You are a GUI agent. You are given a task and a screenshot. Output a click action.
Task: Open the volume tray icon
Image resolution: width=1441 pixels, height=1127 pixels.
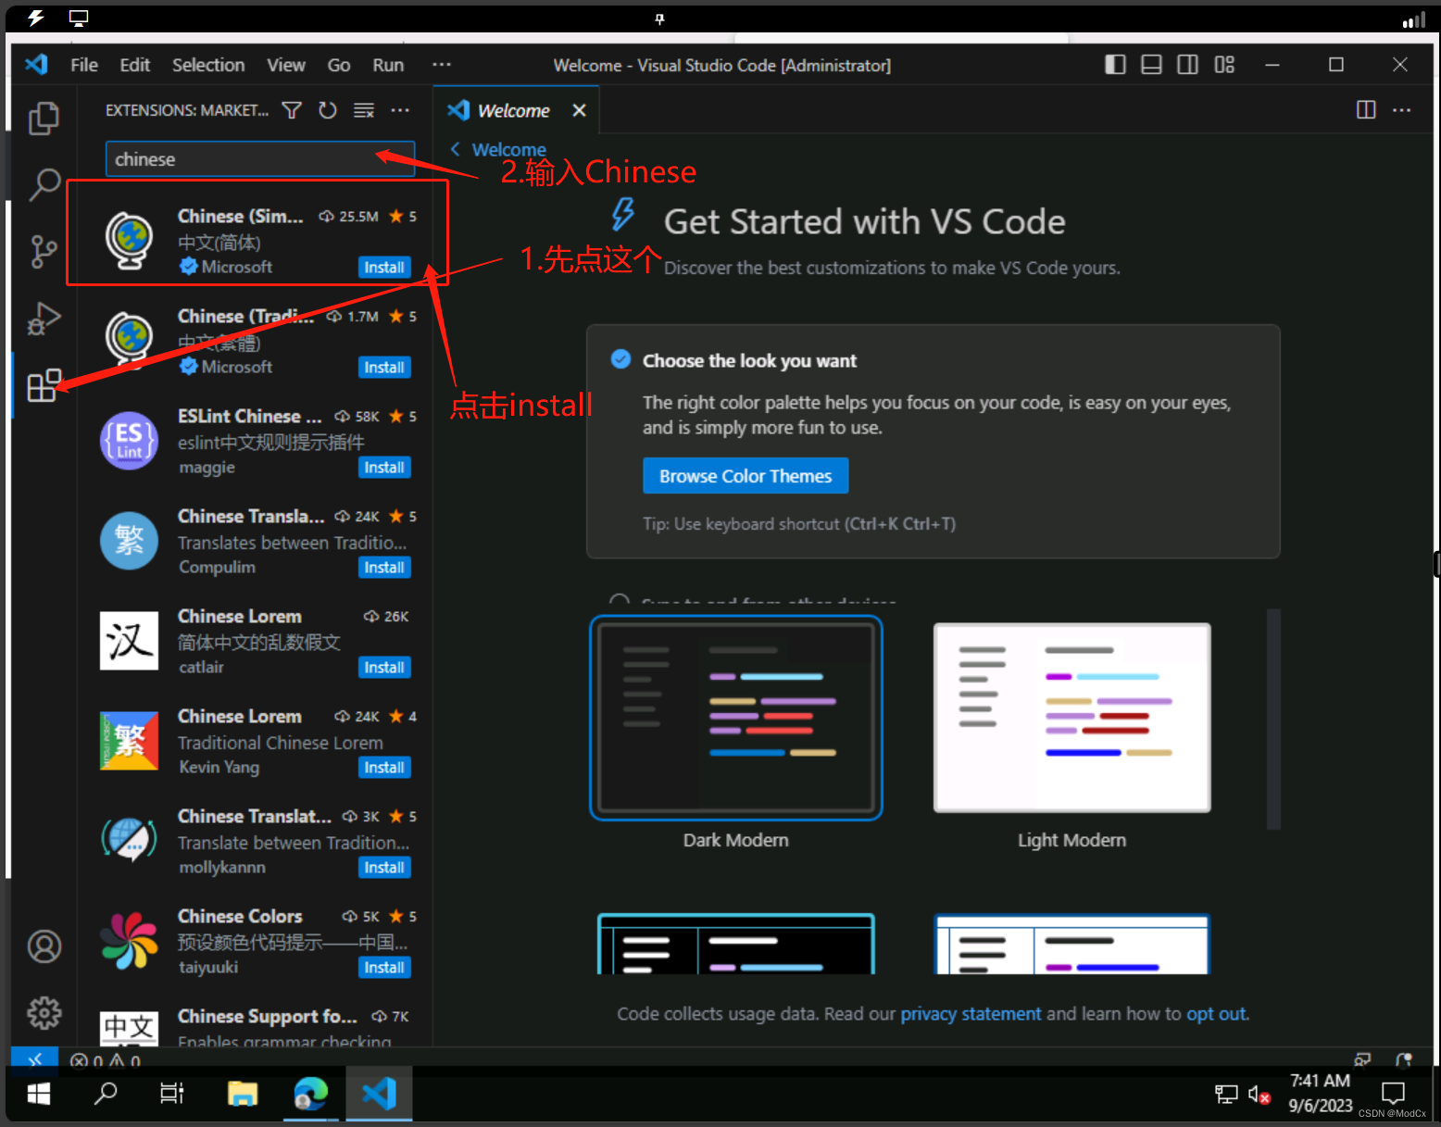pos(1259,1095)
